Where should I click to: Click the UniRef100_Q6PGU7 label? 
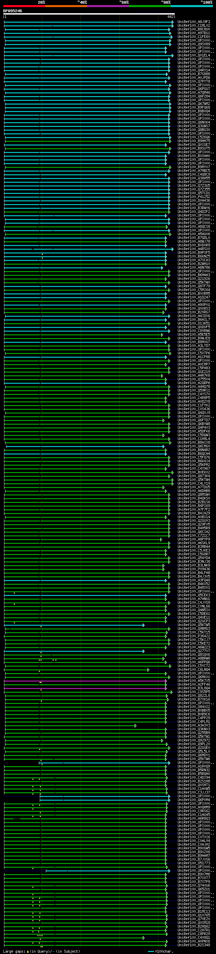(x=194, y=89)
